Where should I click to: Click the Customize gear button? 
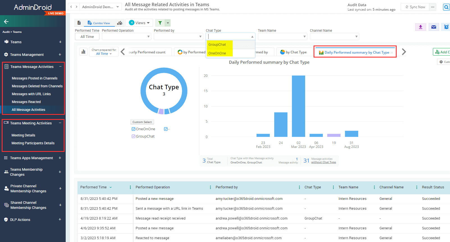(444, 62)
